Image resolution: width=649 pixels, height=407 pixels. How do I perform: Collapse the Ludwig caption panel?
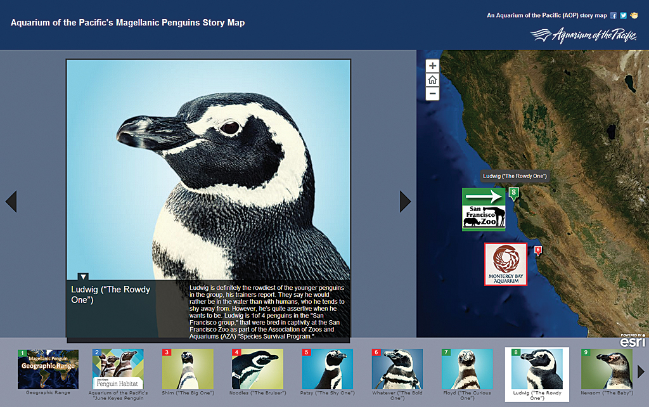point(83,276)
